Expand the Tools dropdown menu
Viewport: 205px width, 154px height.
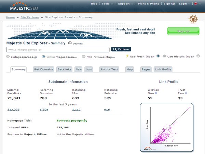107,4
